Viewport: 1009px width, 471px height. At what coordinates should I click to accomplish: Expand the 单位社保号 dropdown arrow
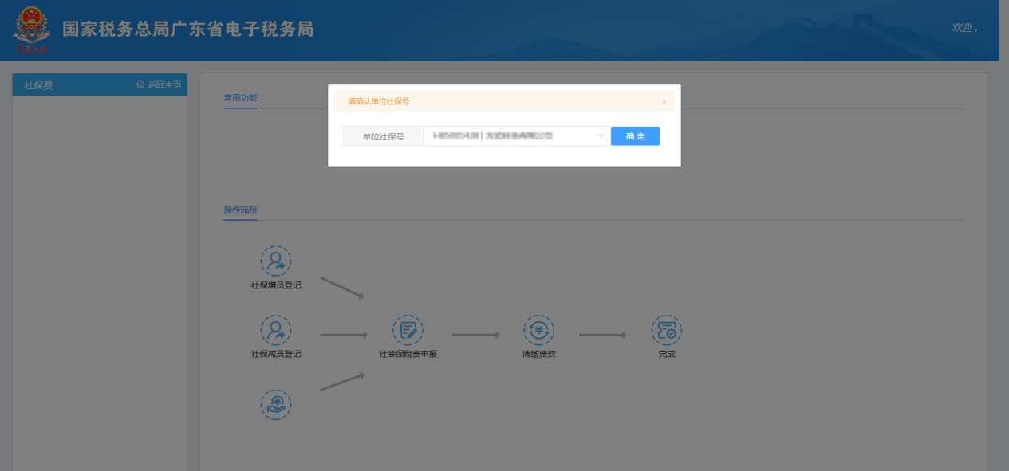(601, 136)
